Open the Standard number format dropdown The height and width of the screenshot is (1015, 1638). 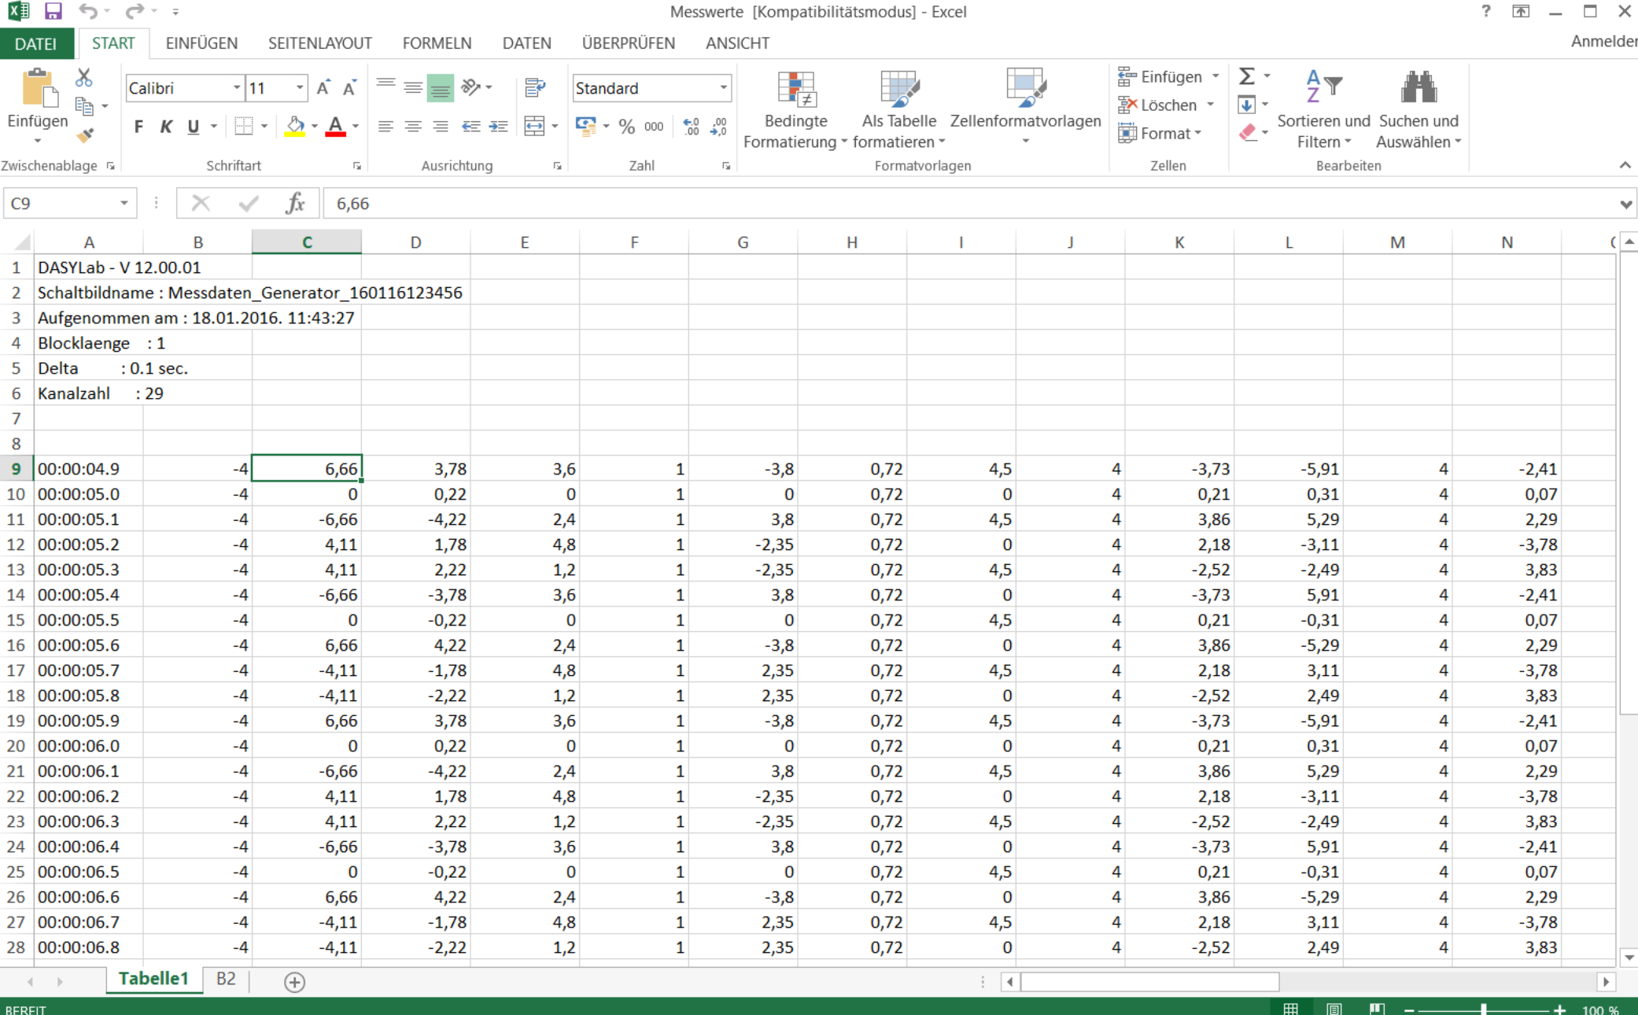tap(723, 88)
